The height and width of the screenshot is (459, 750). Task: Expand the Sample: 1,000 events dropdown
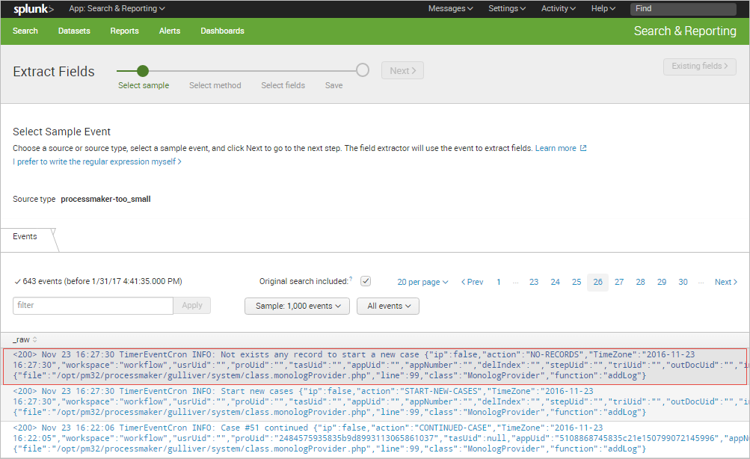[298, 306]
